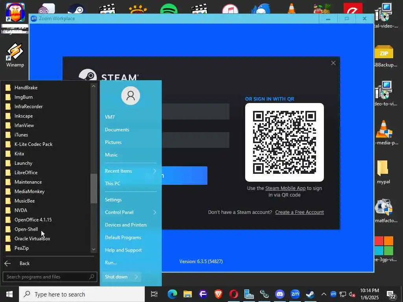Open the Steam Mobile App link
403x302 pixels.
point(285,188)
